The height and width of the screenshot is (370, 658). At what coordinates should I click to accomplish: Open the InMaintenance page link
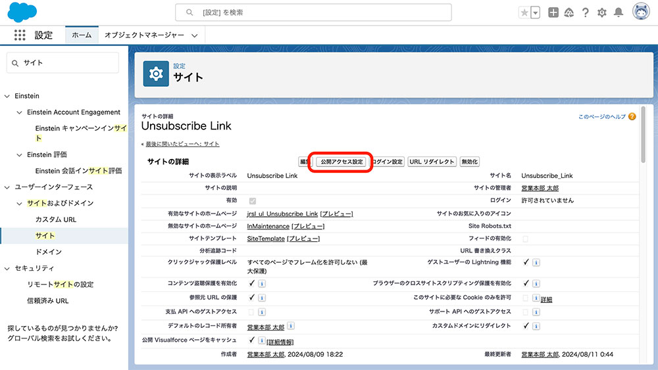pos(268,226)
